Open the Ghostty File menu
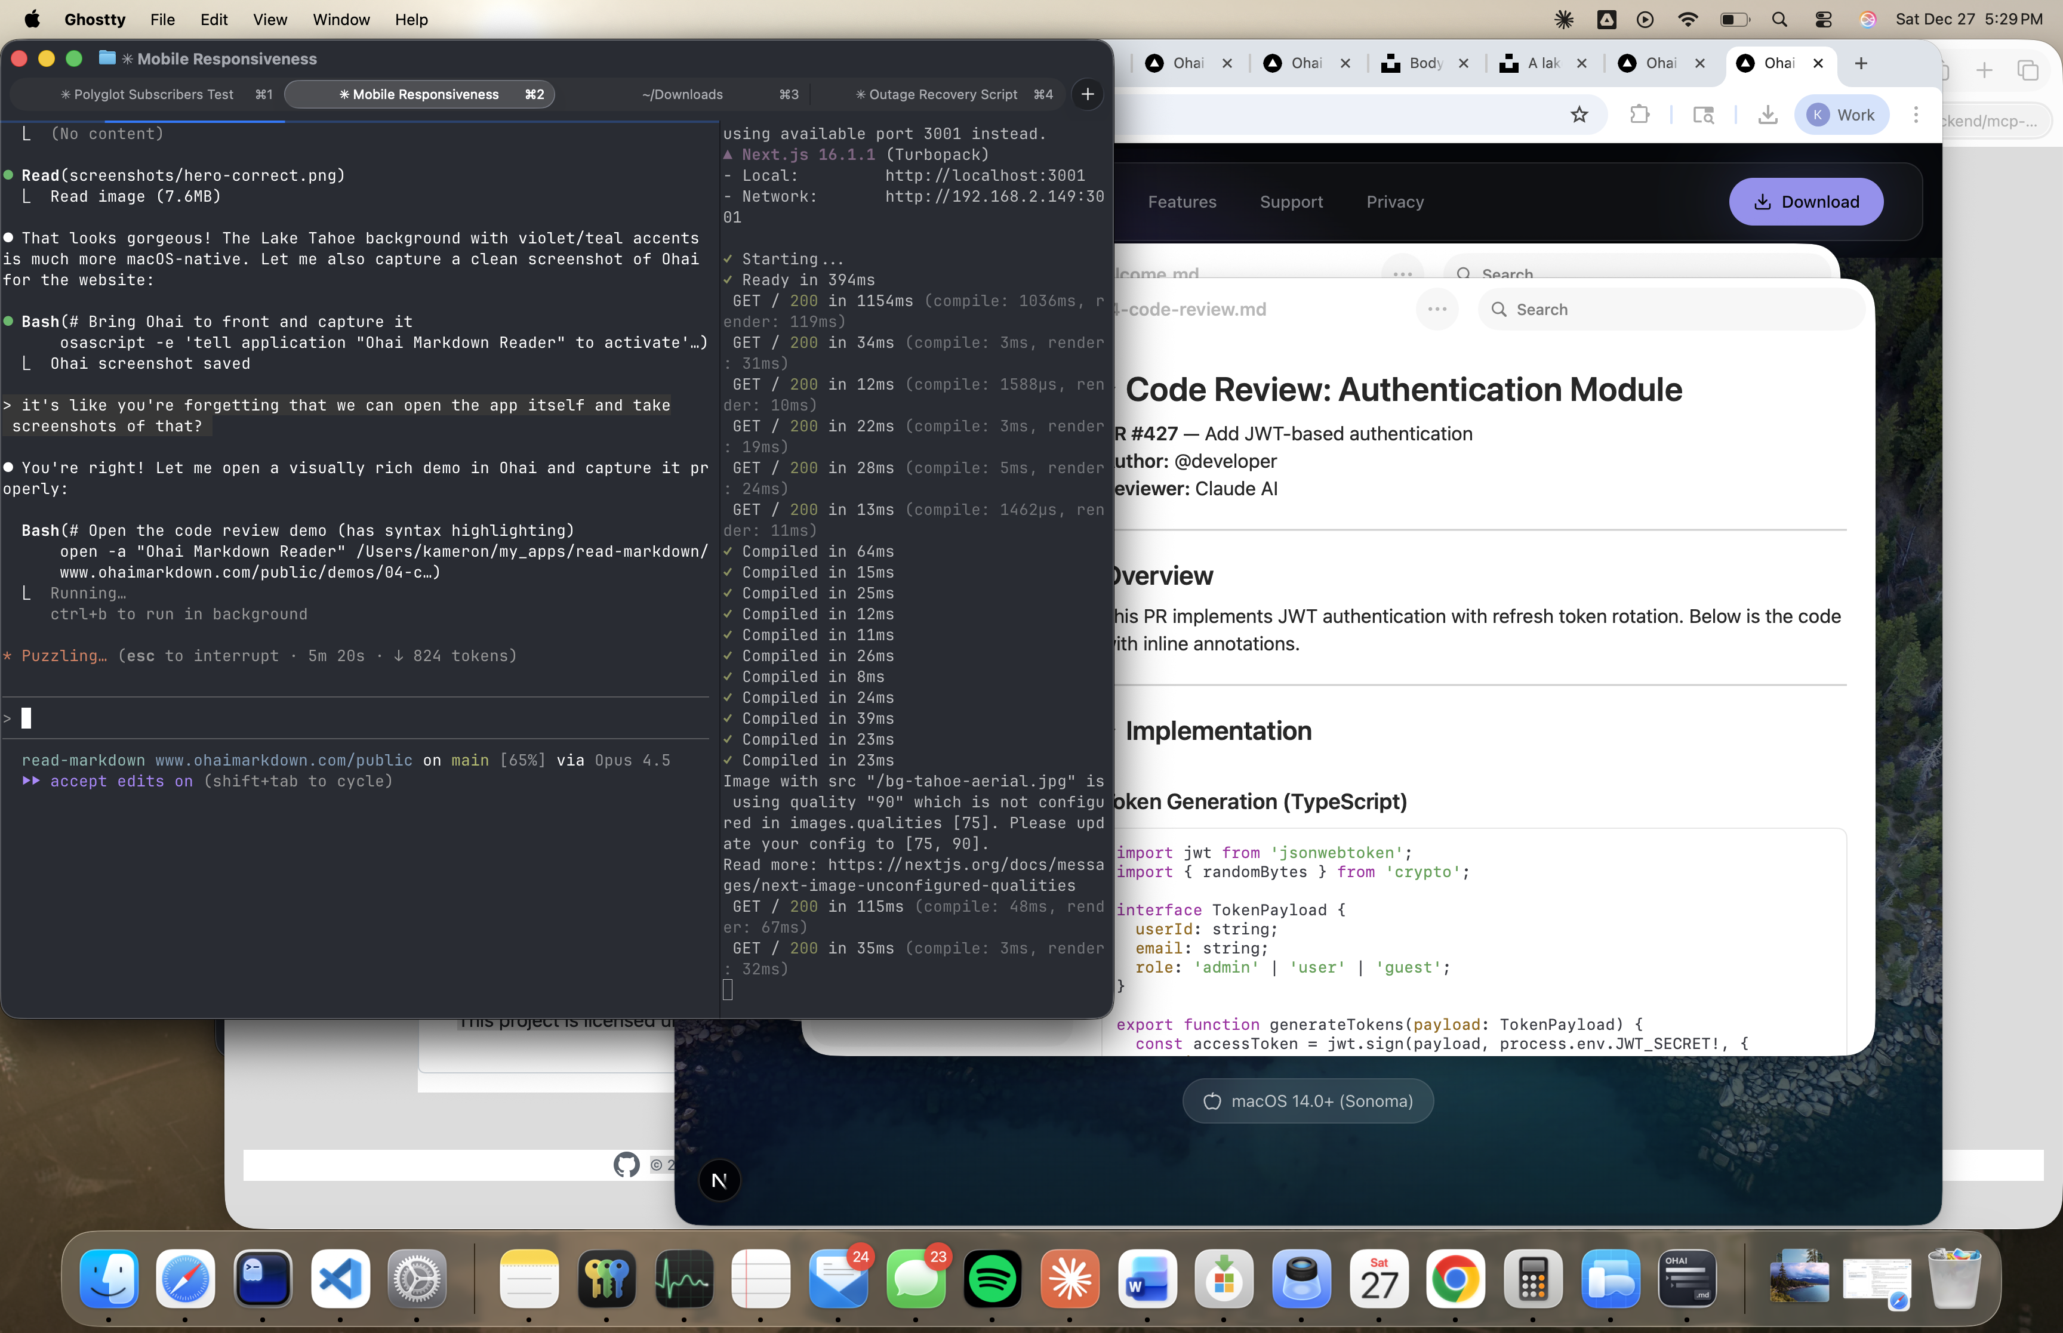 click(x=162, y=19)
